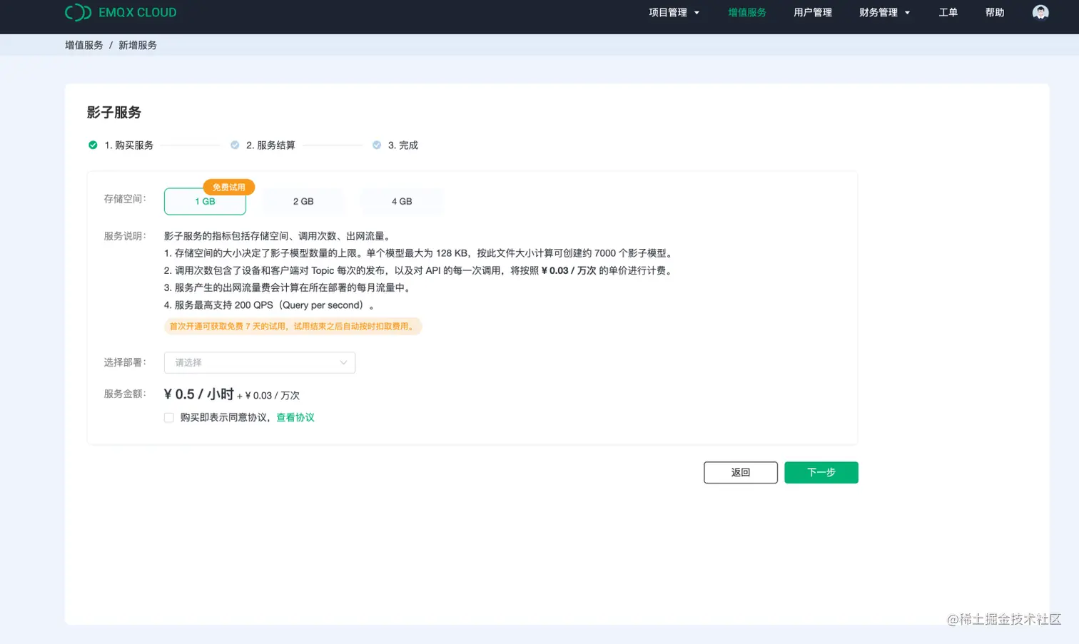Screen dimensions: 1079x644
Task: Click the EMQX logo circles icon
Action: coord(77,12)
